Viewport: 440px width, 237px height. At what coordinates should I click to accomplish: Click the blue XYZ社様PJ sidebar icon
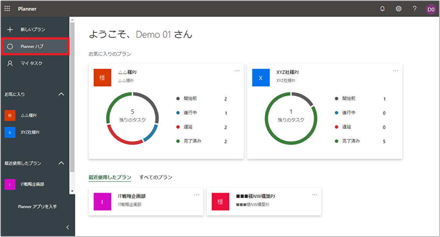(x=10, y=133)
